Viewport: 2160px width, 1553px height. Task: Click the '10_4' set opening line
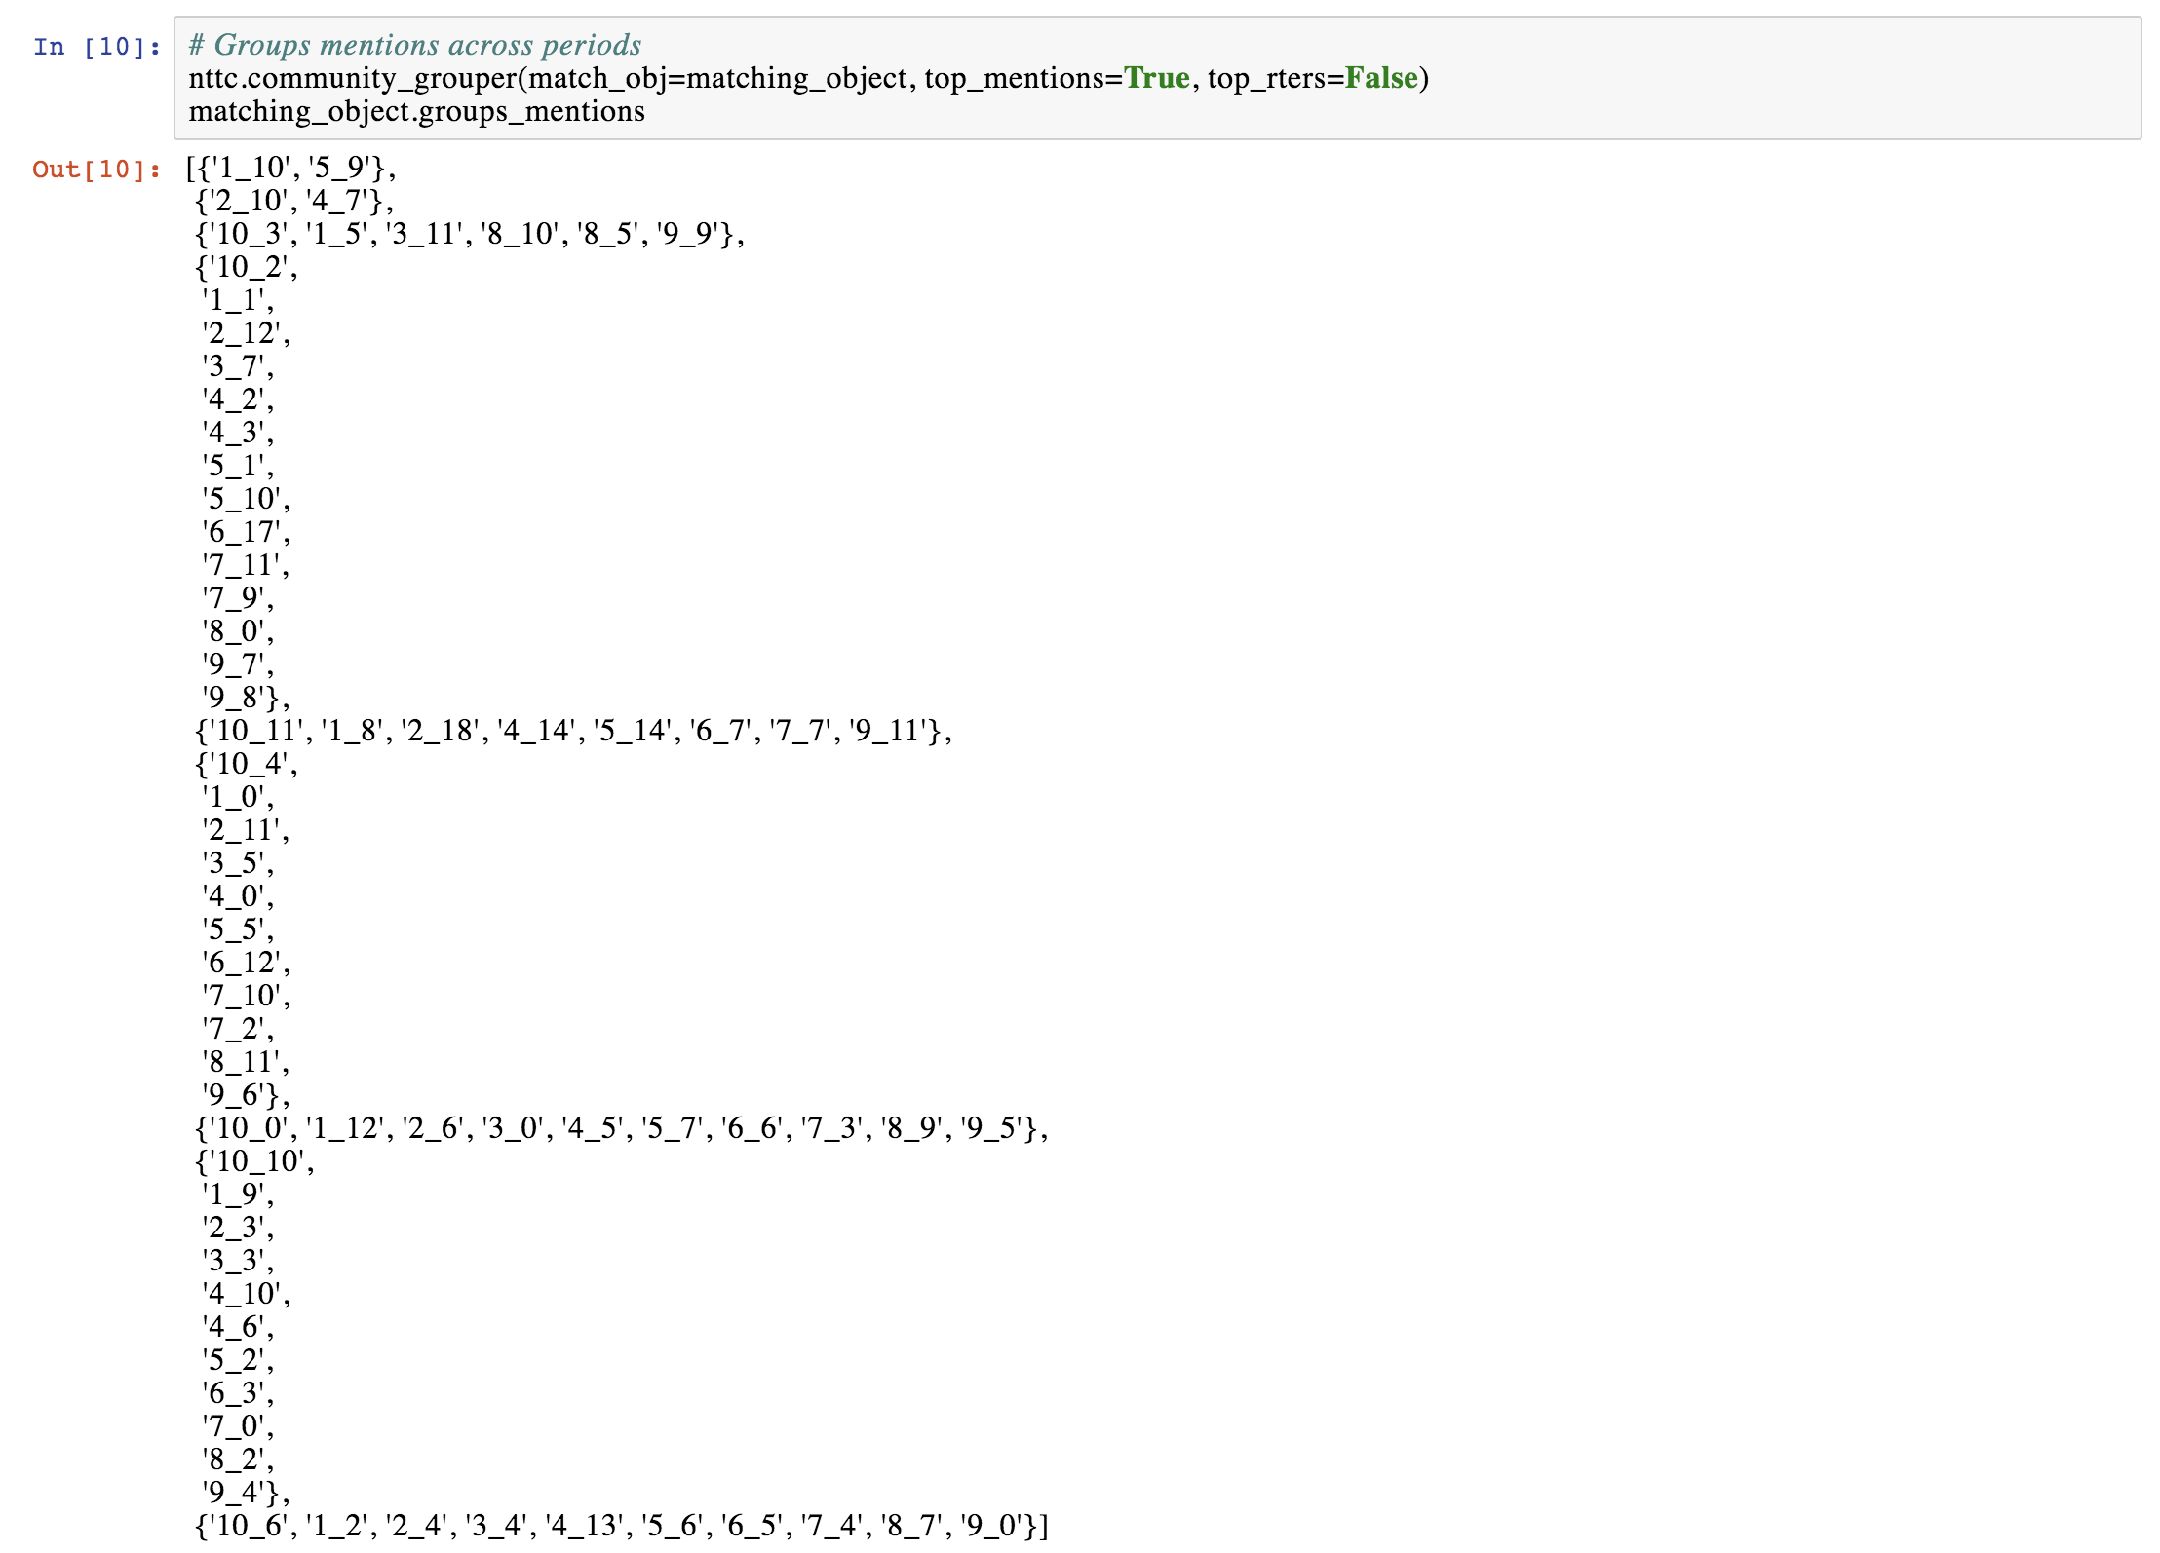(246, 764)
